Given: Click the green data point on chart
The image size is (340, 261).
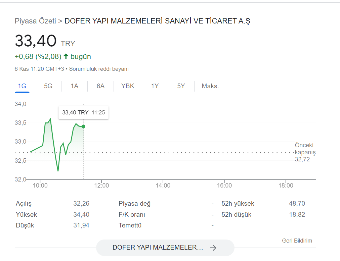Looking at the screenshot, I should click(83, 126).
